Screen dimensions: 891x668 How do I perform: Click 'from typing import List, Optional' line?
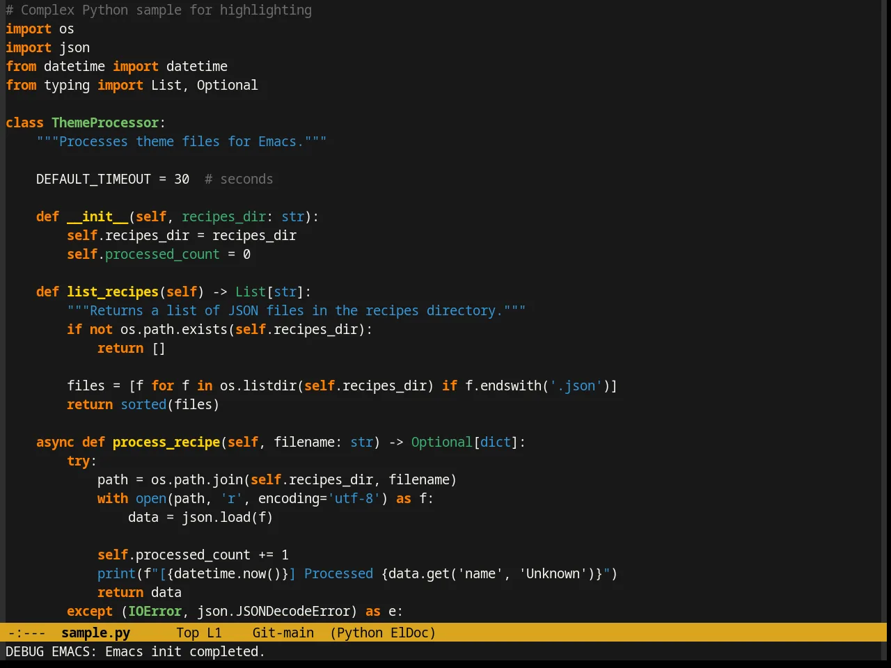132,85
